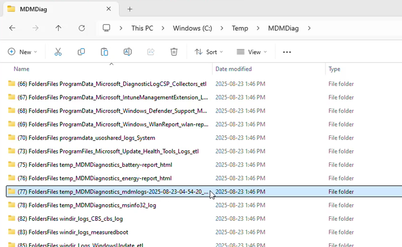Open the See more three-dots menu
The height and width of the screenshot is (247, 402).
(287, 52)
